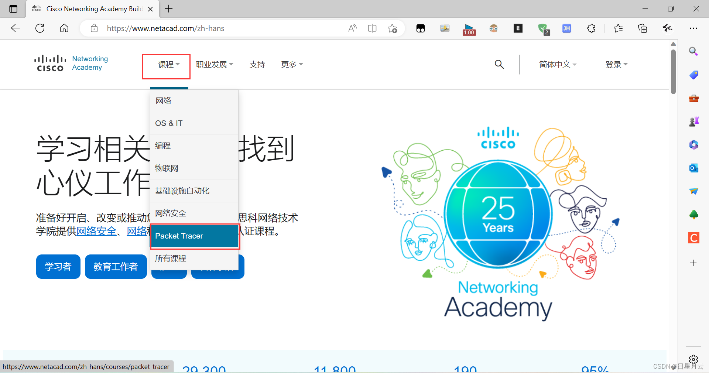709x373 pixels.
Task: Open the Favorites list
Action: [618, 28]
